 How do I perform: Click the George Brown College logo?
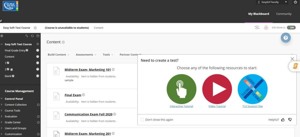click(x=11, y=6)
